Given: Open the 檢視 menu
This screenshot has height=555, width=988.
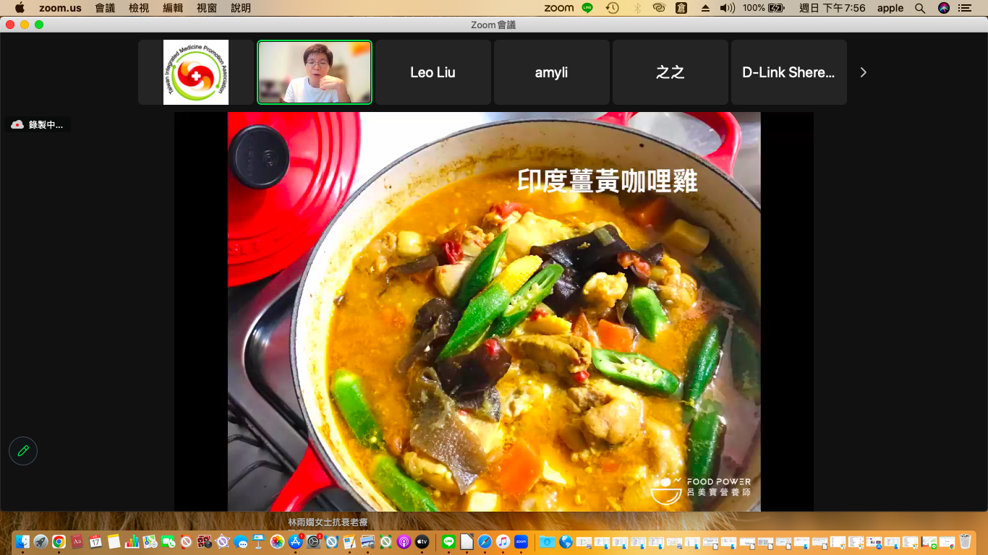Looking at the screenshot, I should (x=139, y=8).
